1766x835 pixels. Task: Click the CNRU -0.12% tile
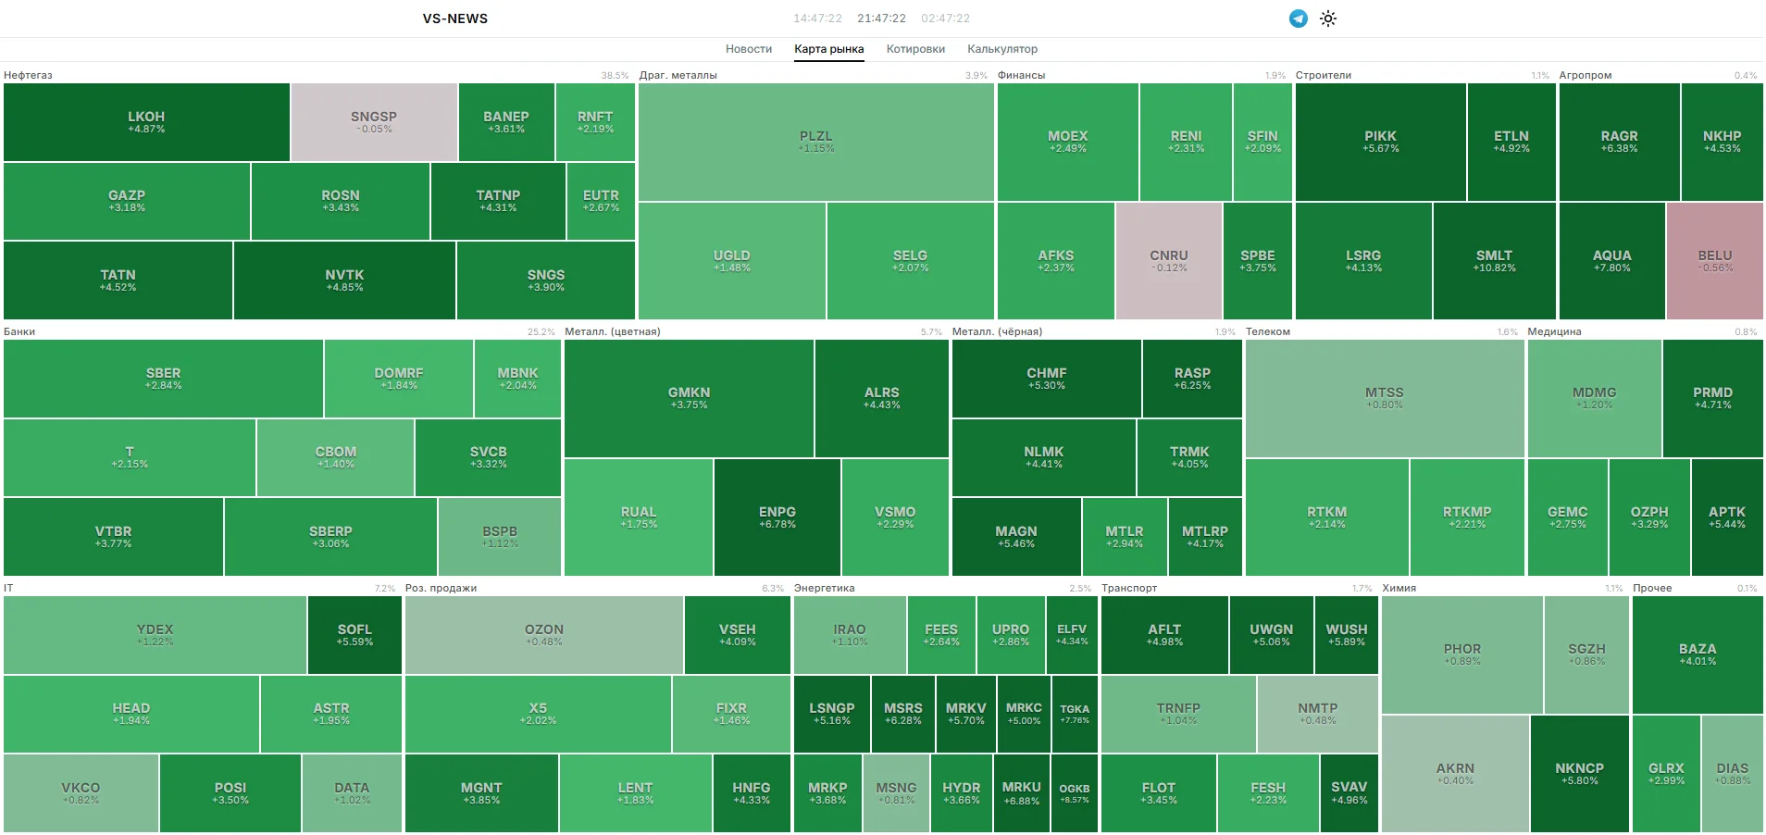coord(1169,261)
